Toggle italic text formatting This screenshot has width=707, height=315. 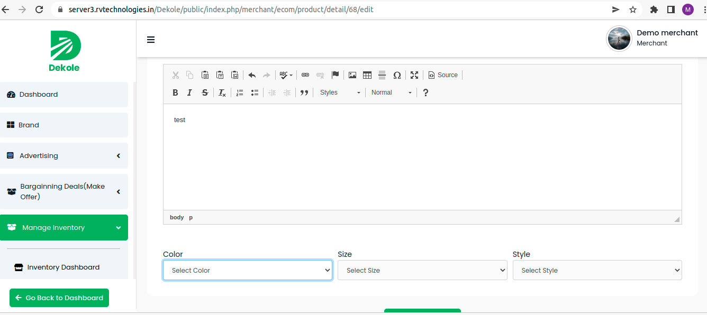(x=189, y=92)
